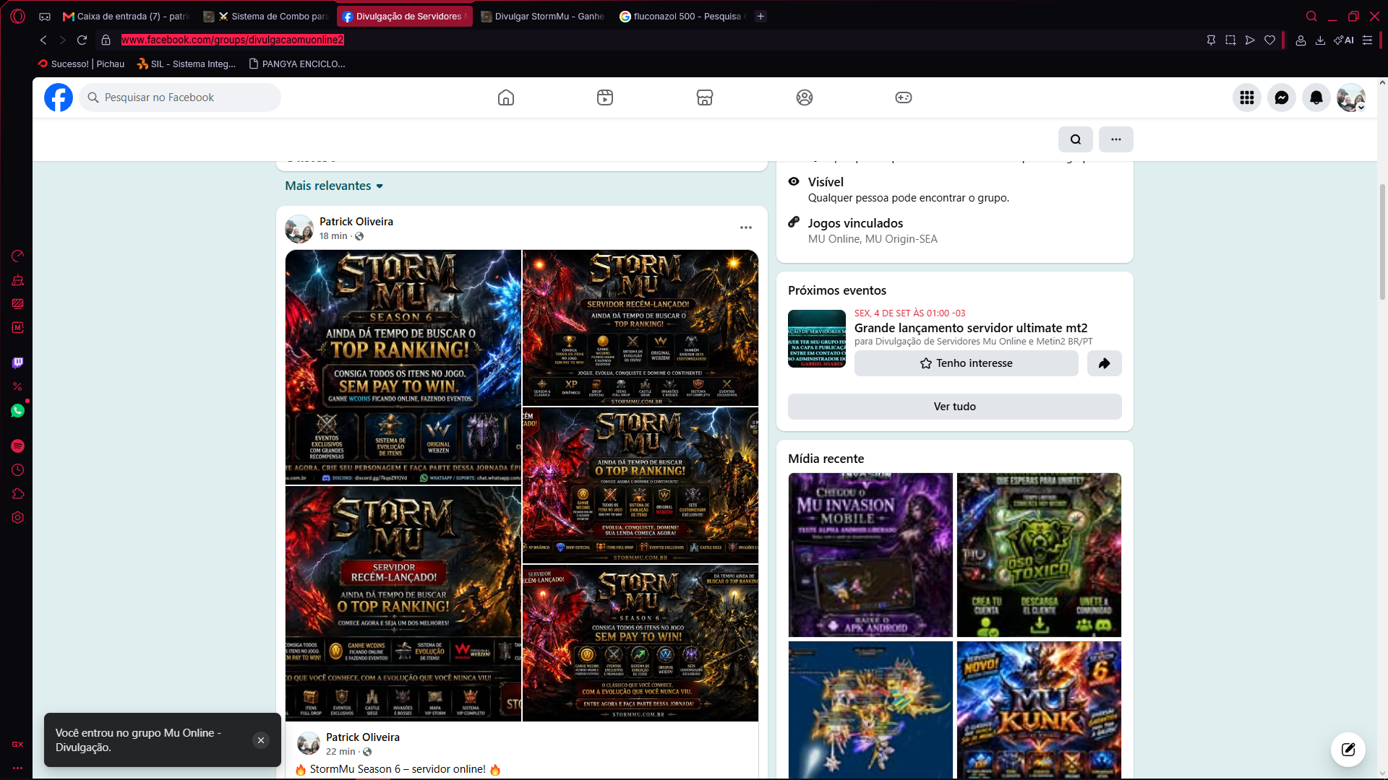Open Mu Kunk media thumbnail
The width and height of the screenshot is (1388, 780).
click(1039, 710)
